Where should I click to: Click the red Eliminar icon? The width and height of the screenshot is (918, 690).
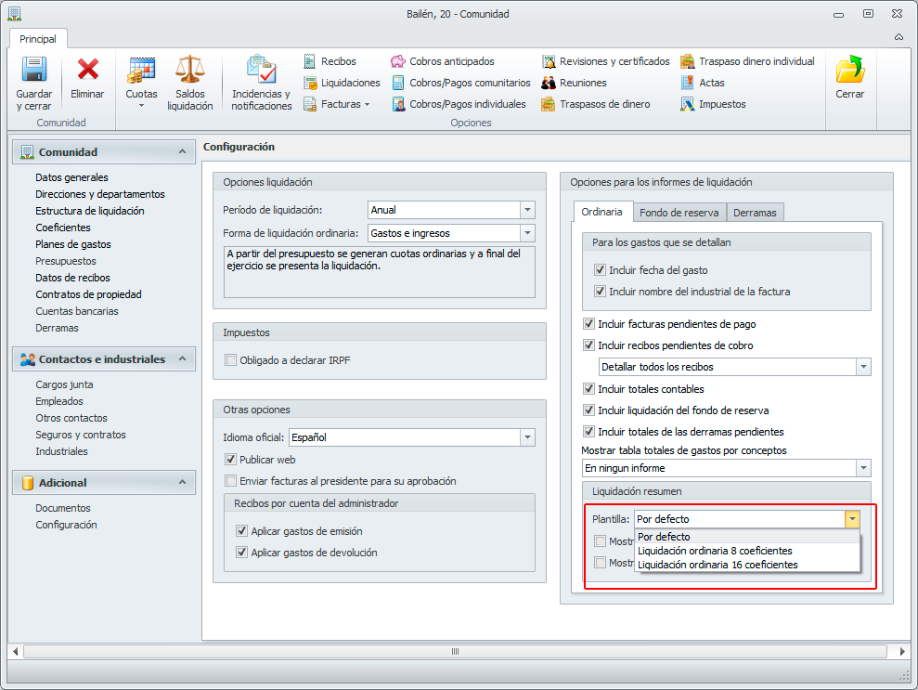point(88,71)
